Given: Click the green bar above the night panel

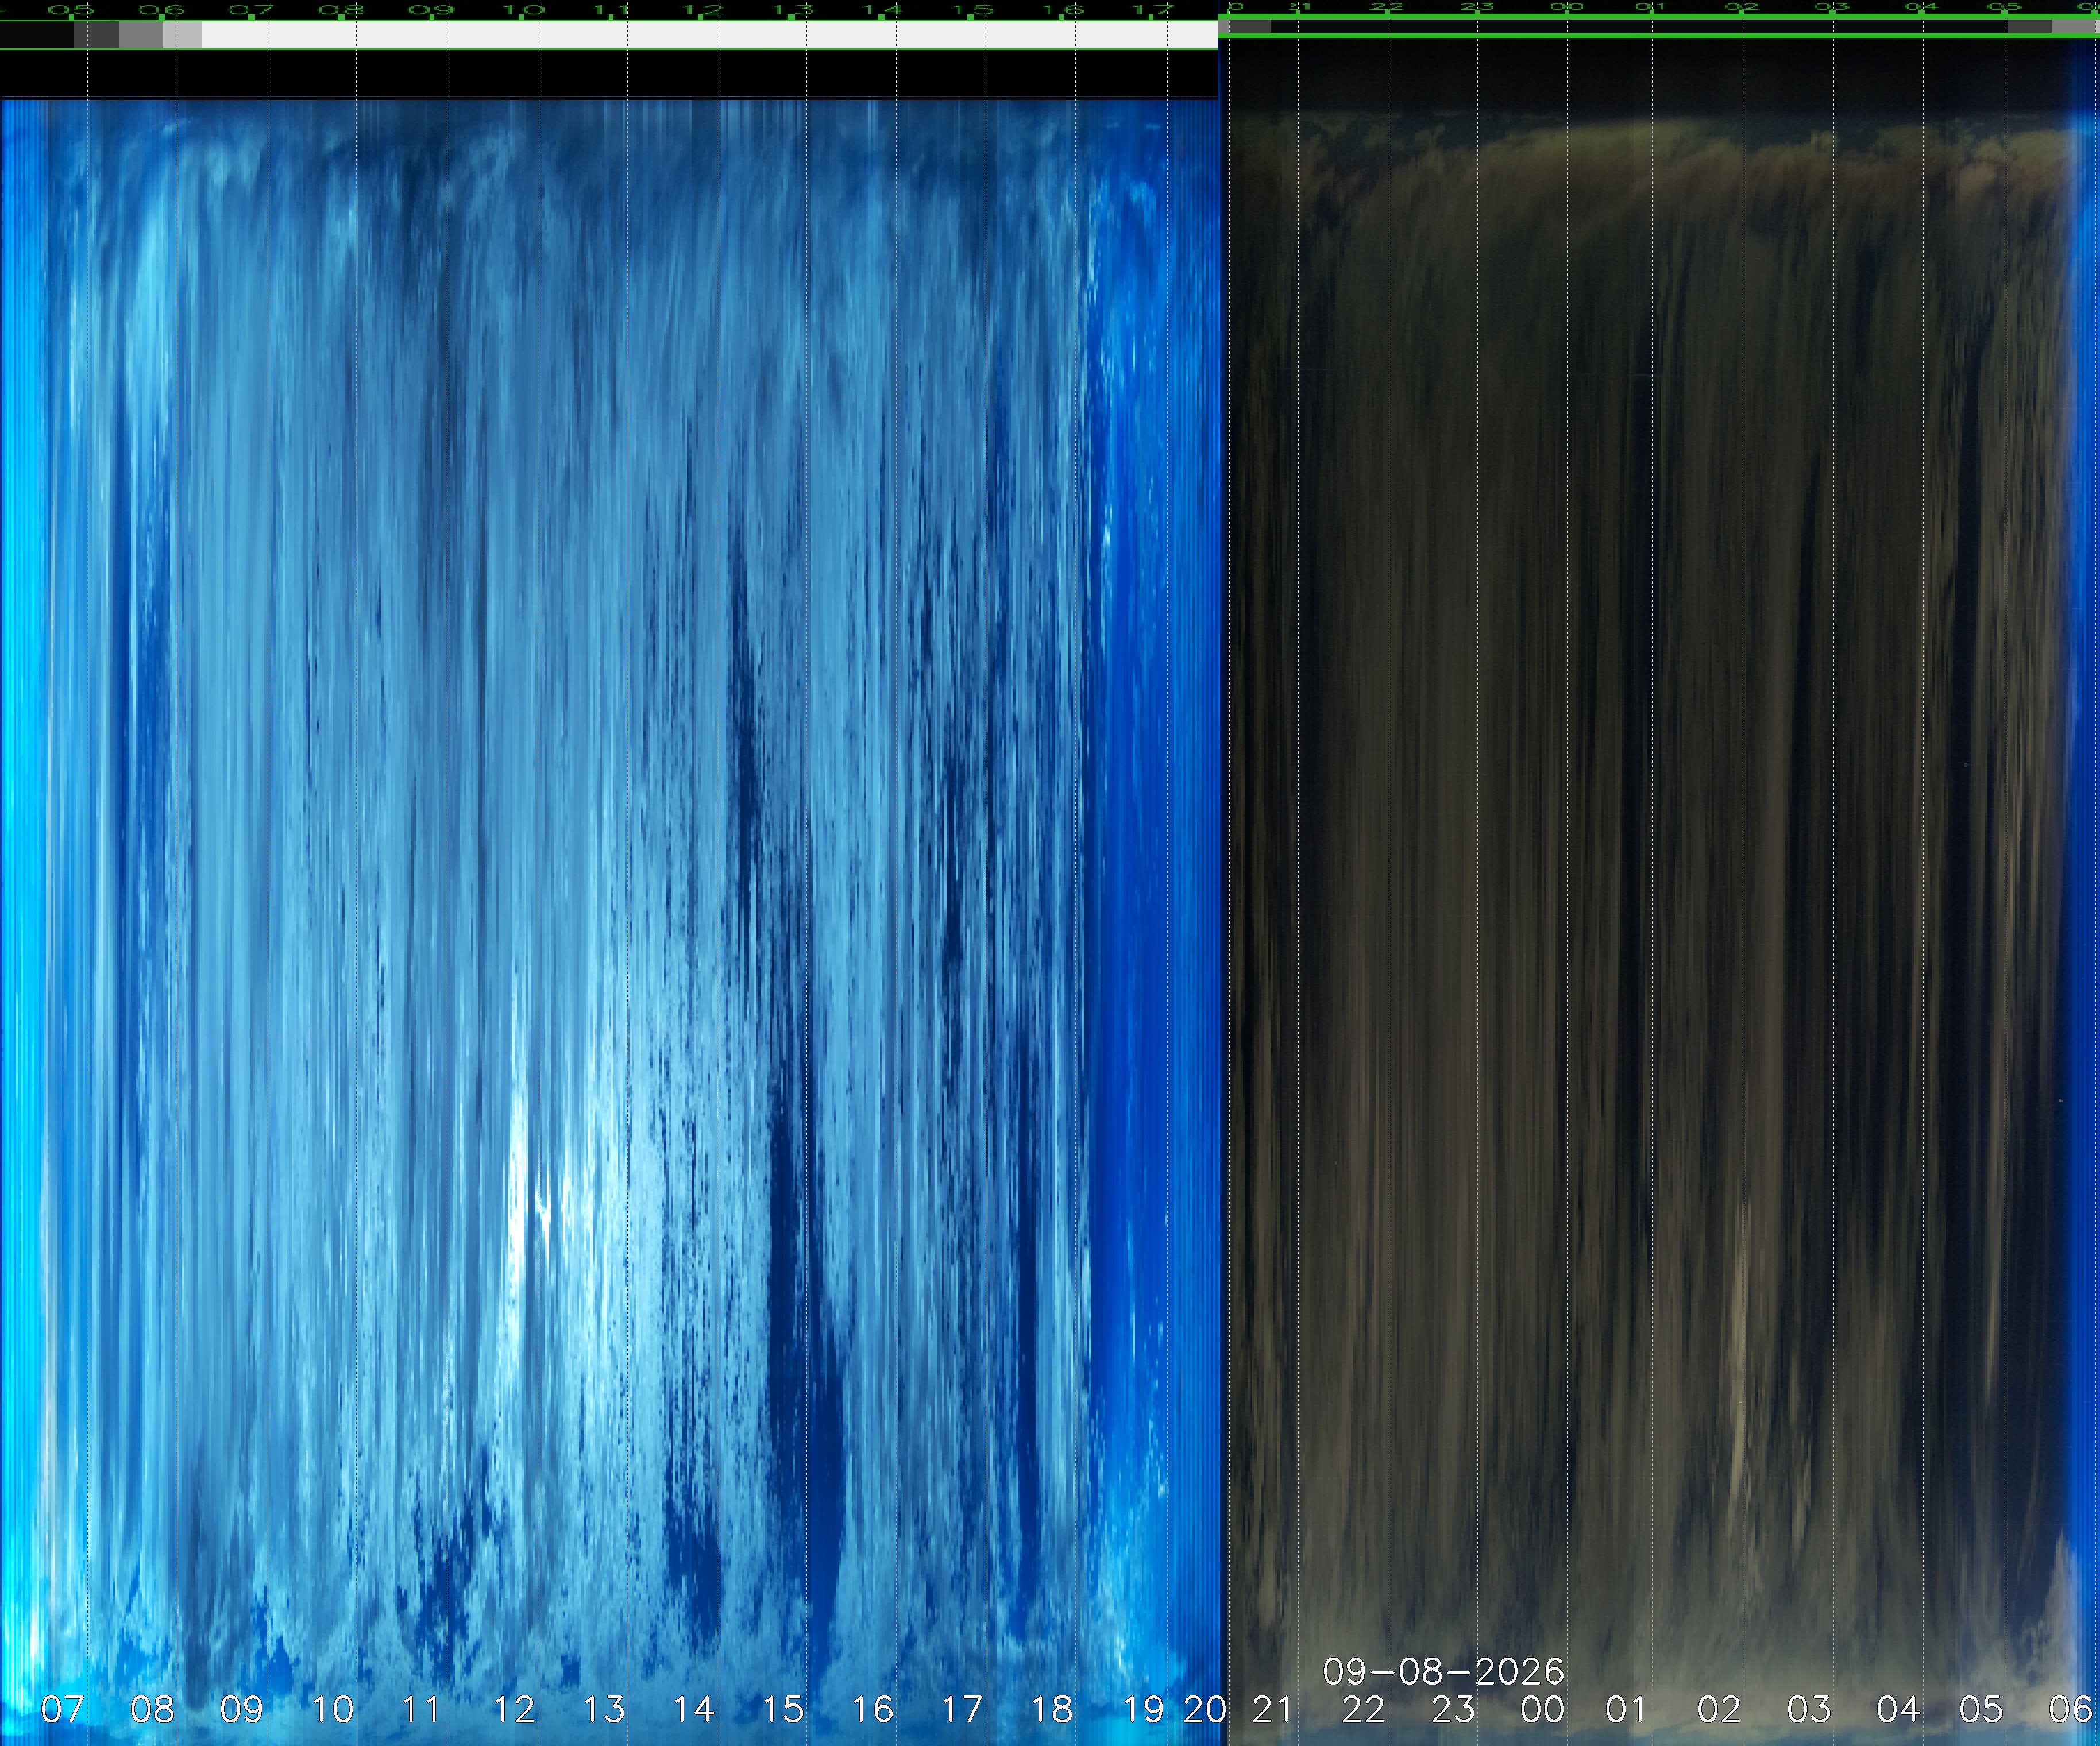Looking at the screenshot, I should 1659,26.
